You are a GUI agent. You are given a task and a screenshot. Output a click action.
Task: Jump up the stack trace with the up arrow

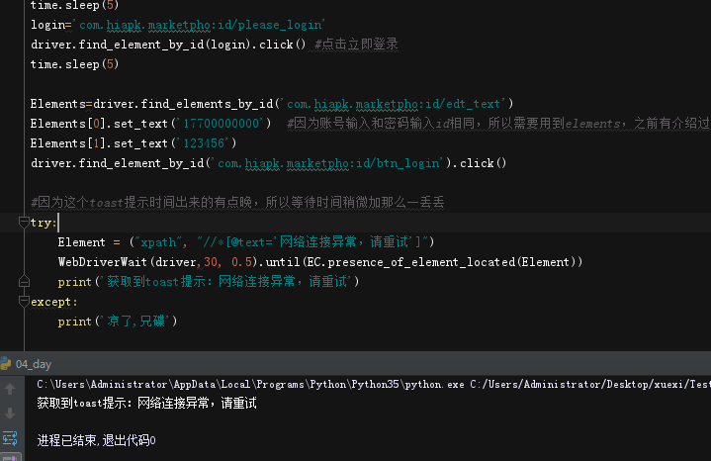[x=10, y=389]
